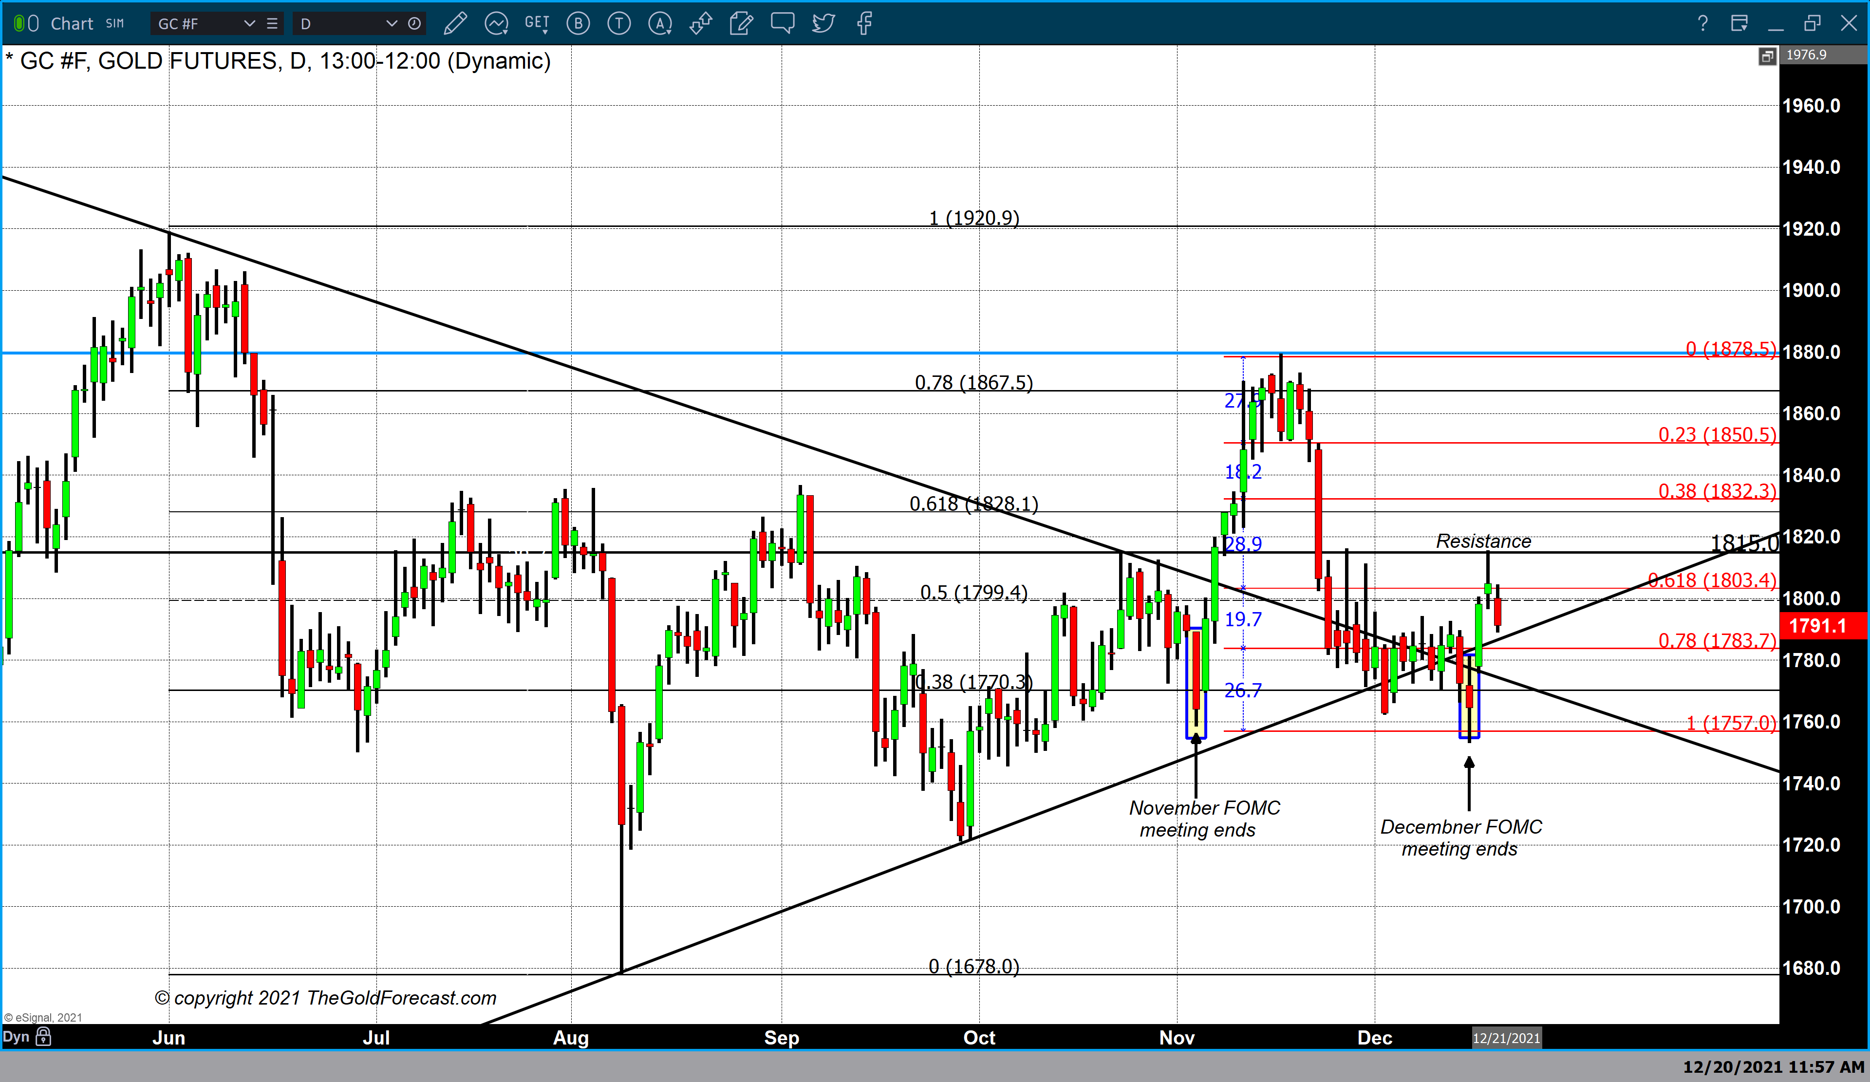This screenshot has height=1082, width=1870.
Task: Toggle the Dyn lock icon
Action: 43,1036
